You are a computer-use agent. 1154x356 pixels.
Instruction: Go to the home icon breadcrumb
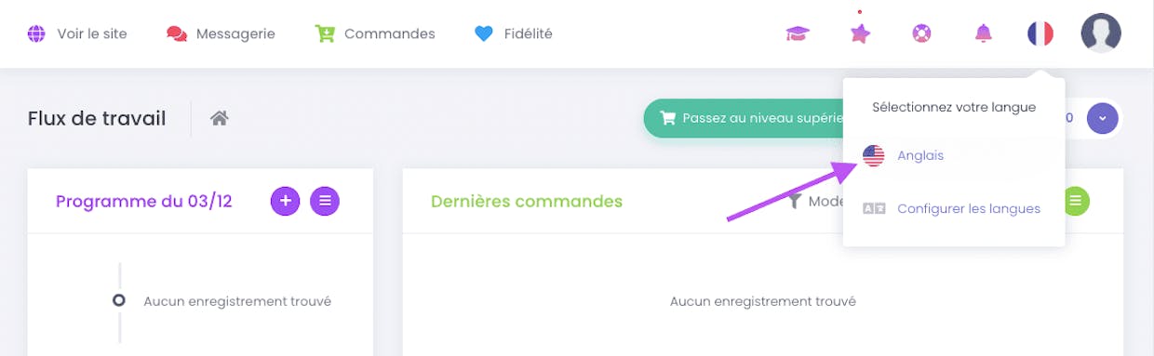(220, 118)
